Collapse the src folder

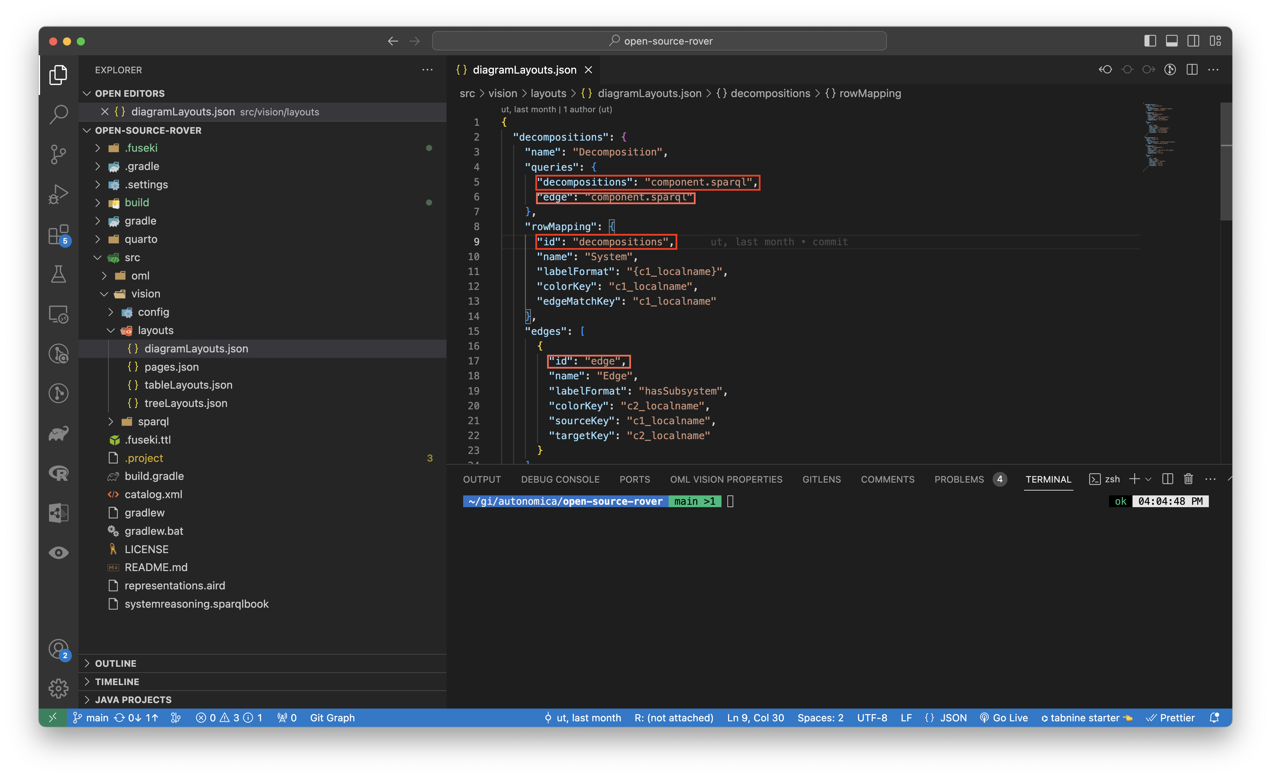coord(262,257)
